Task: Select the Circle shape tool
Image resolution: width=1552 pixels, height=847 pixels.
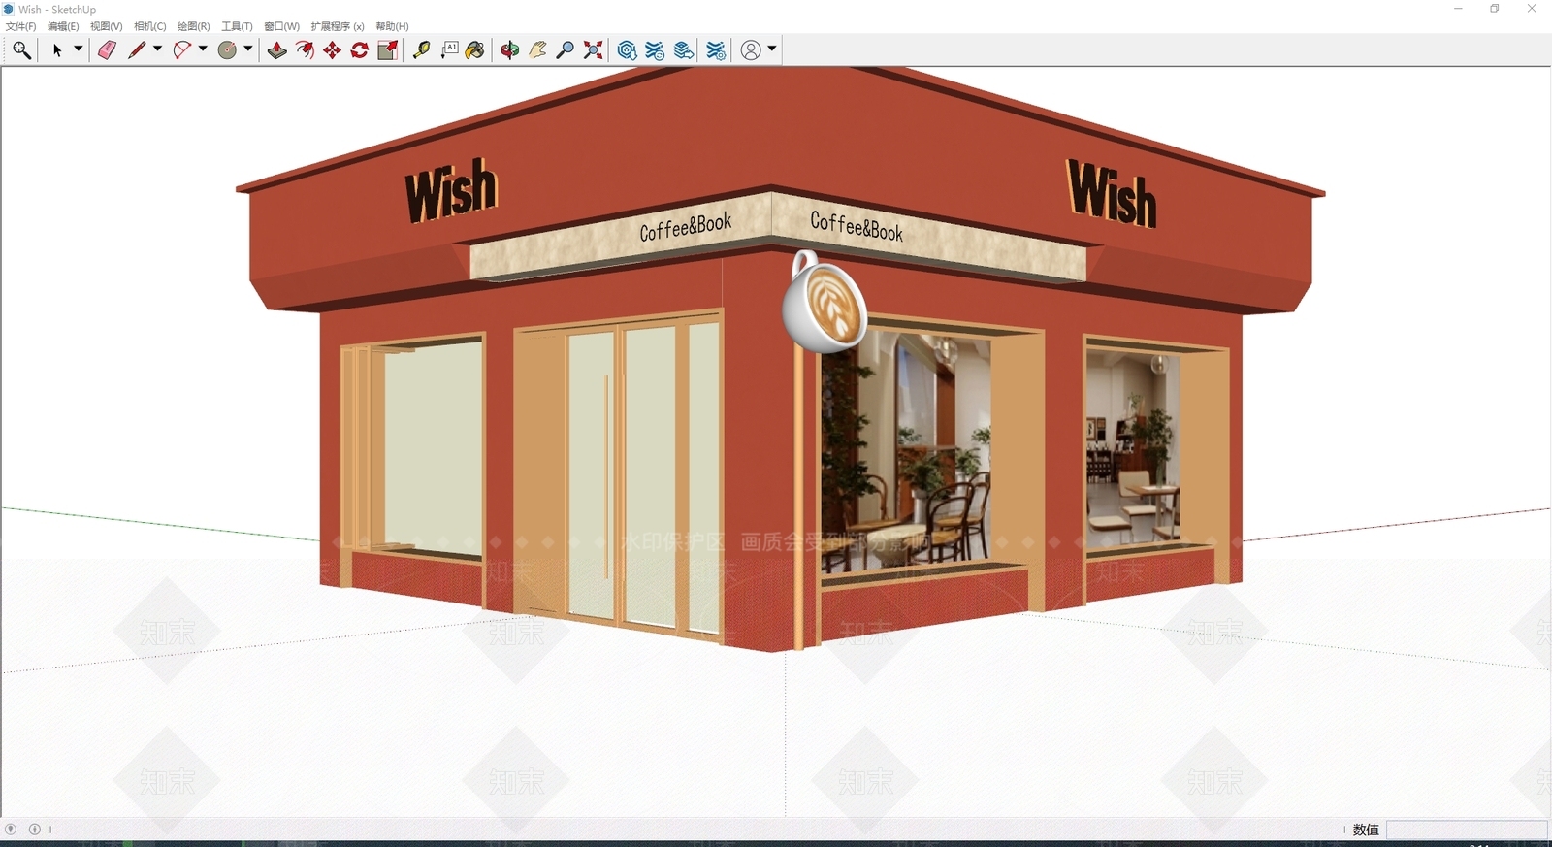Action: click(x=228, y=50)
